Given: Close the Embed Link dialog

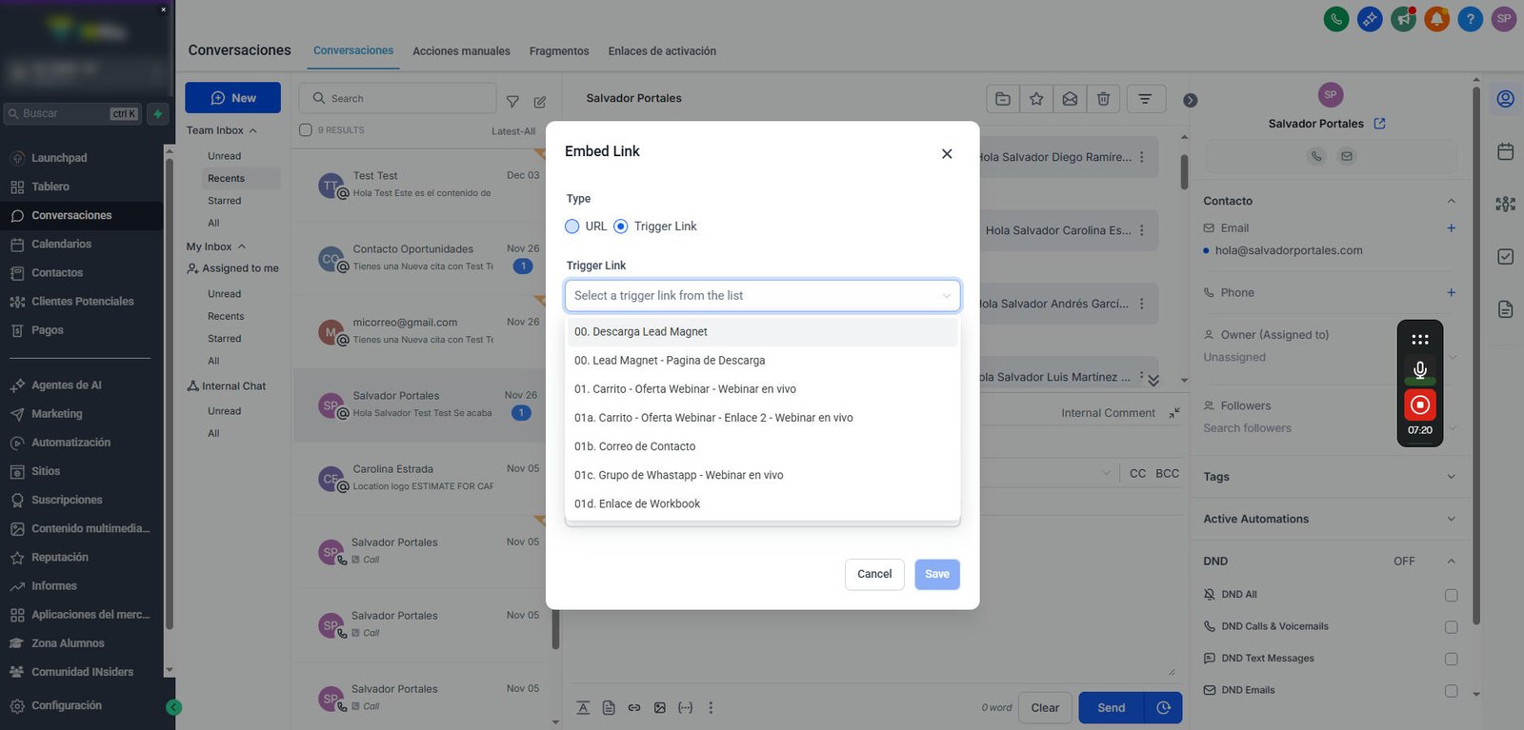Looking at the screenshot, I should point(947,153).
